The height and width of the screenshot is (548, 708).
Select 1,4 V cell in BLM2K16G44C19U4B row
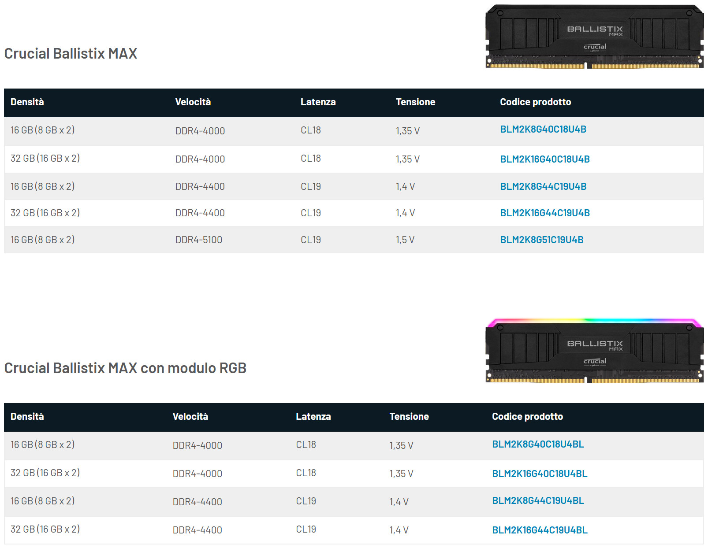pyautogui.click(x=405, y=213)
